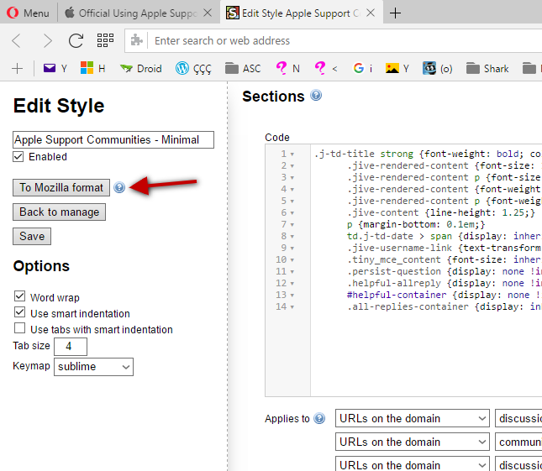Open the Droid bookmark

click(x=141, y=68)
